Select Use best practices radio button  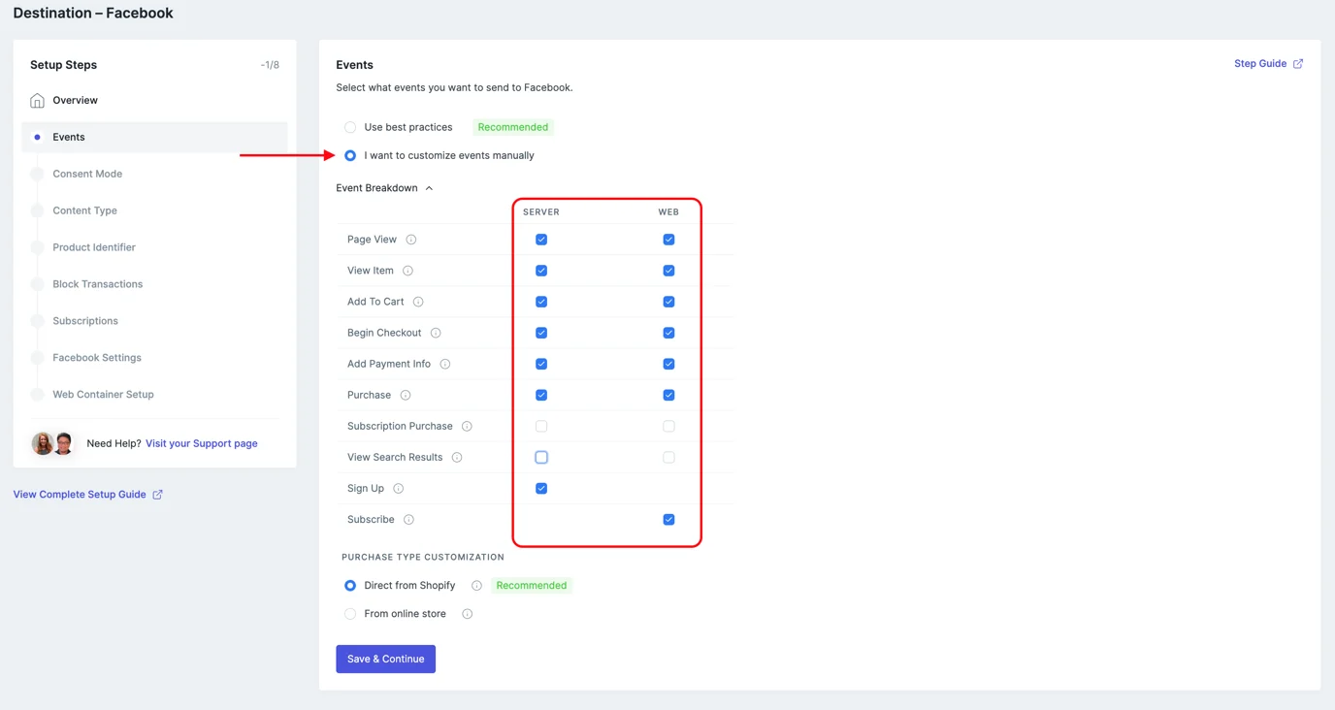pos(350,127)
